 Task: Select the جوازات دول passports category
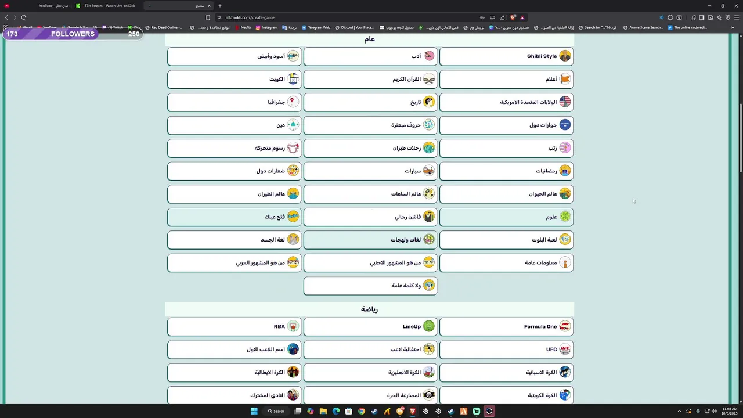506,125
